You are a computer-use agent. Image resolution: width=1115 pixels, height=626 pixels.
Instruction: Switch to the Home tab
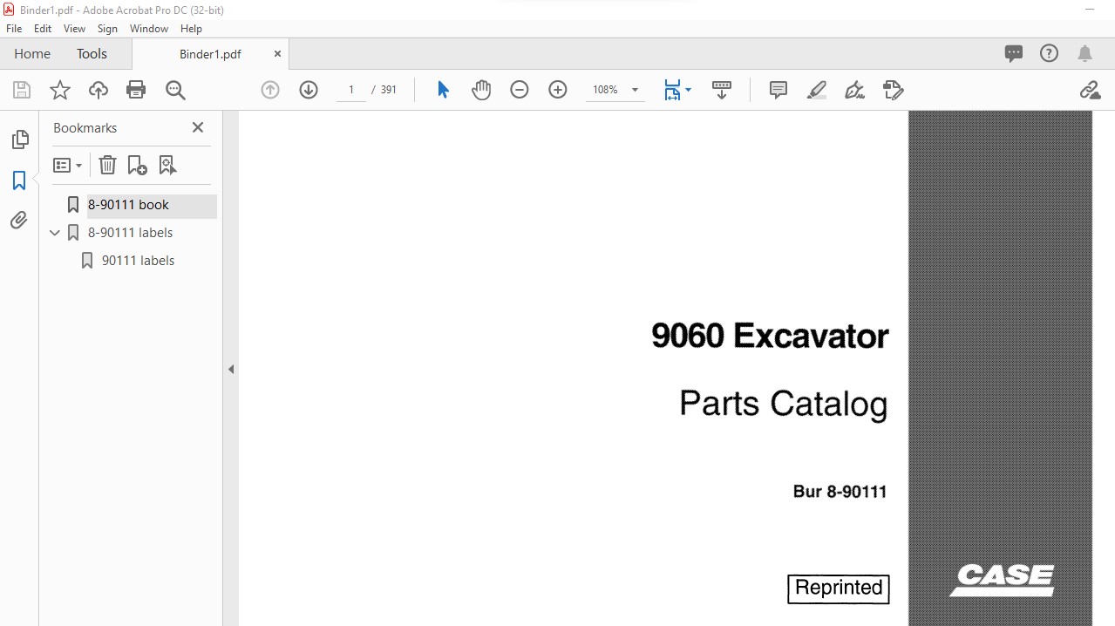click(x=32, y=53)
